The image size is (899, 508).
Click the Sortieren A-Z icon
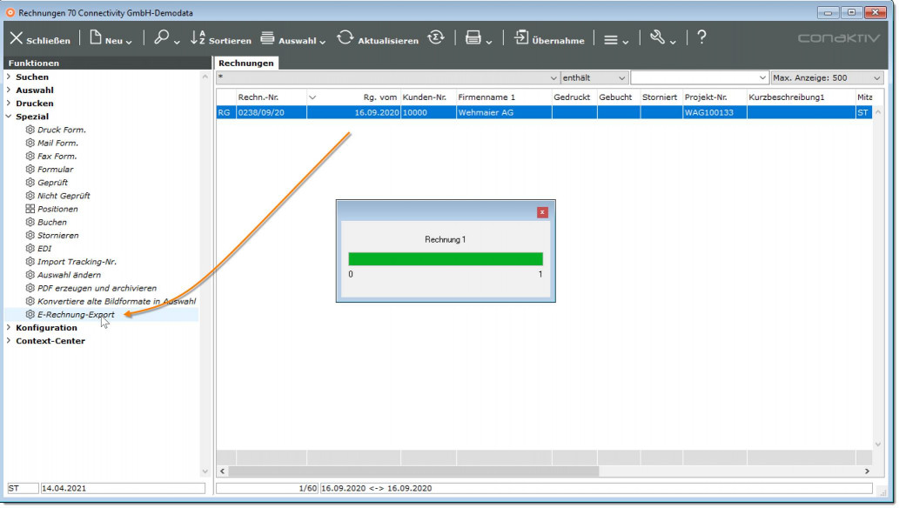tap(198, 38)
